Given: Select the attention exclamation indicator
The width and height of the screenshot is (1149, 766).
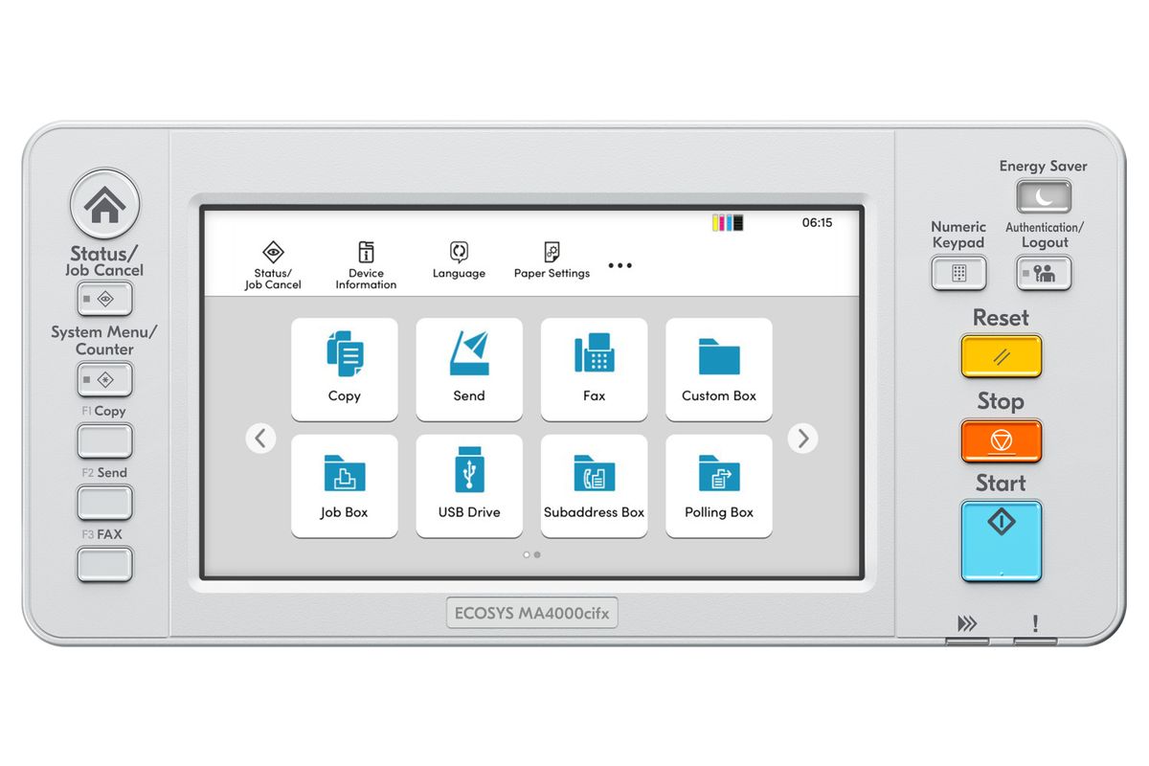Looking at the screenshot, I should point(1035,624).
